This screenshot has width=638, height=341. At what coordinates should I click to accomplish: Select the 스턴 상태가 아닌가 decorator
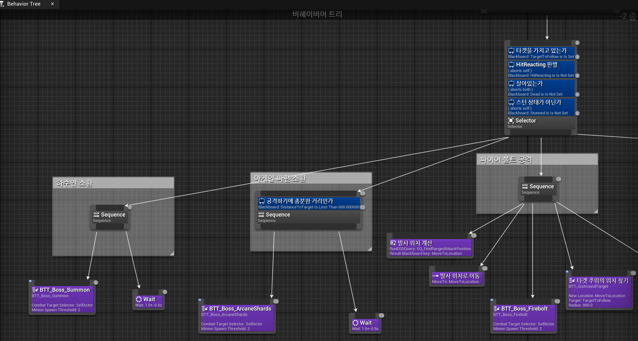(541, 107)
